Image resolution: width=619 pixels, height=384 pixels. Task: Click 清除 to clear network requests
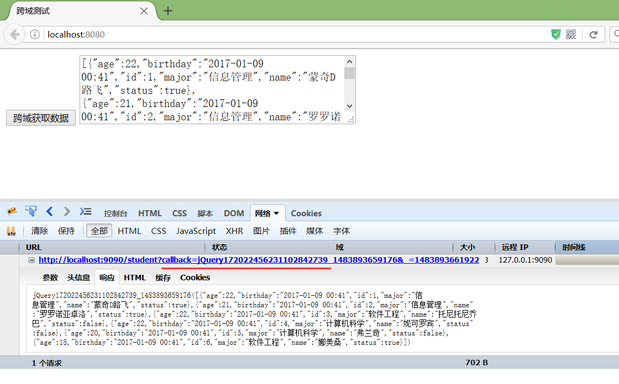pos(39,231)
